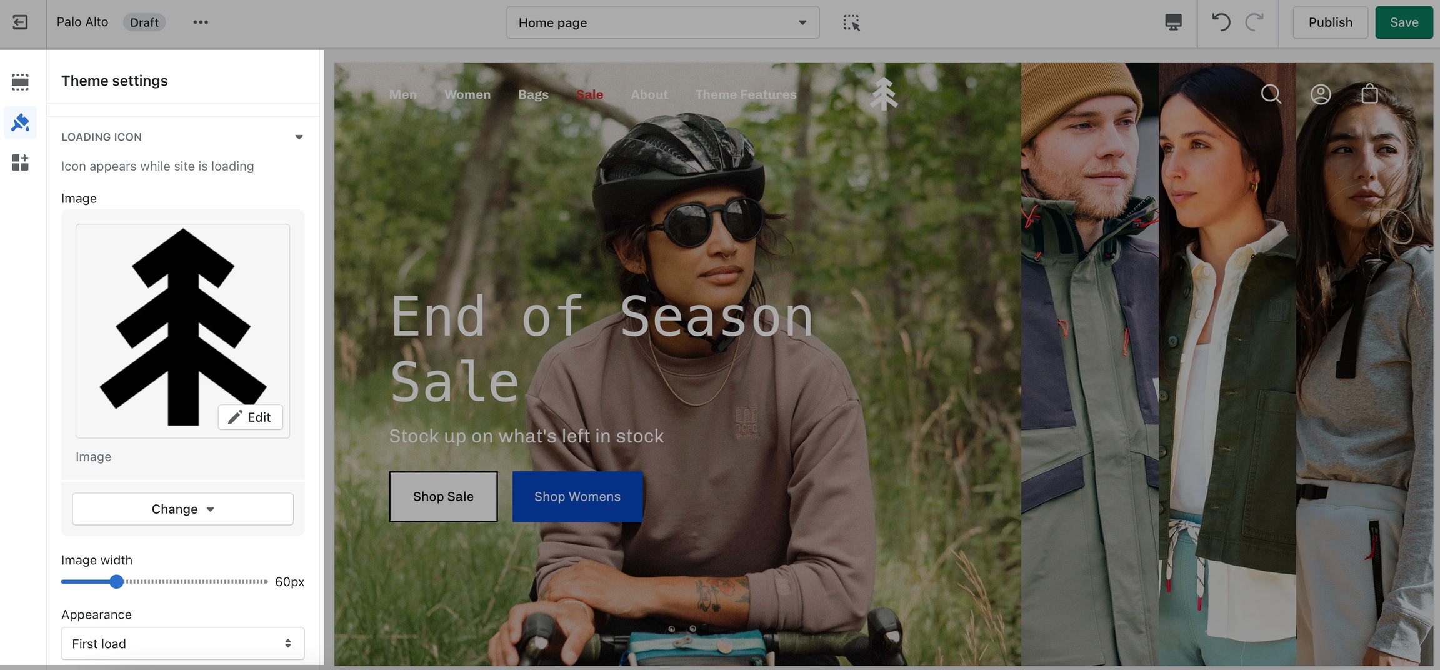Open the App embeds icon
The width and height of the screenshot is (1440, 670).
pos(20,162)
